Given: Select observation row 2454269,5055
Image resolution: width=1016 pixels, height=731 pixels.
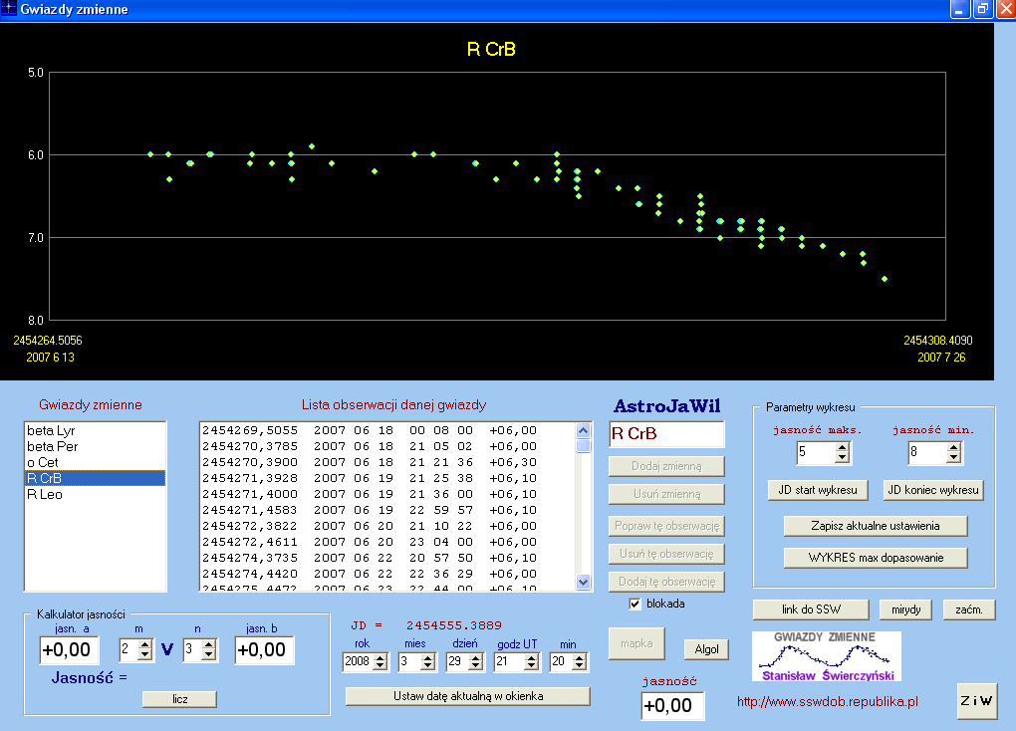Looking at the screenshot, I should (387, 430).
